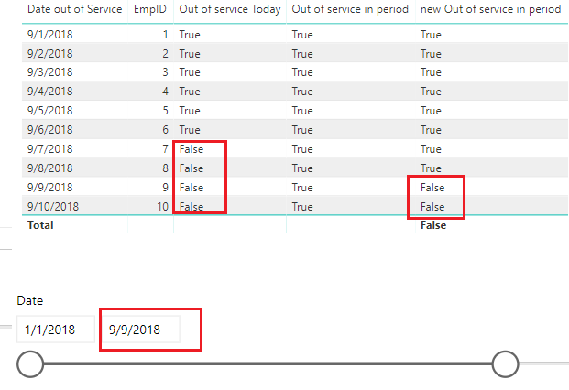Select the 9/3/2018 date cell
569x390 pixels.
coord(50,72)
